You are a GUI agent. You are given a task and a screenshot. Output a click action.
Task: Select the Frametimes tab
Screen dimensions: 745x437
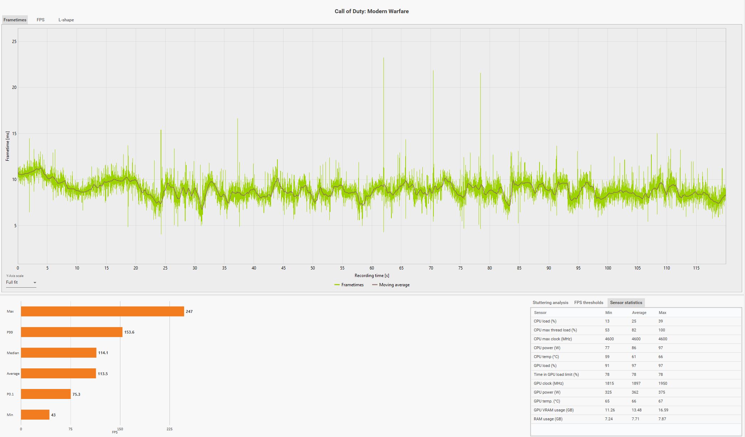(x=15, y=20)
